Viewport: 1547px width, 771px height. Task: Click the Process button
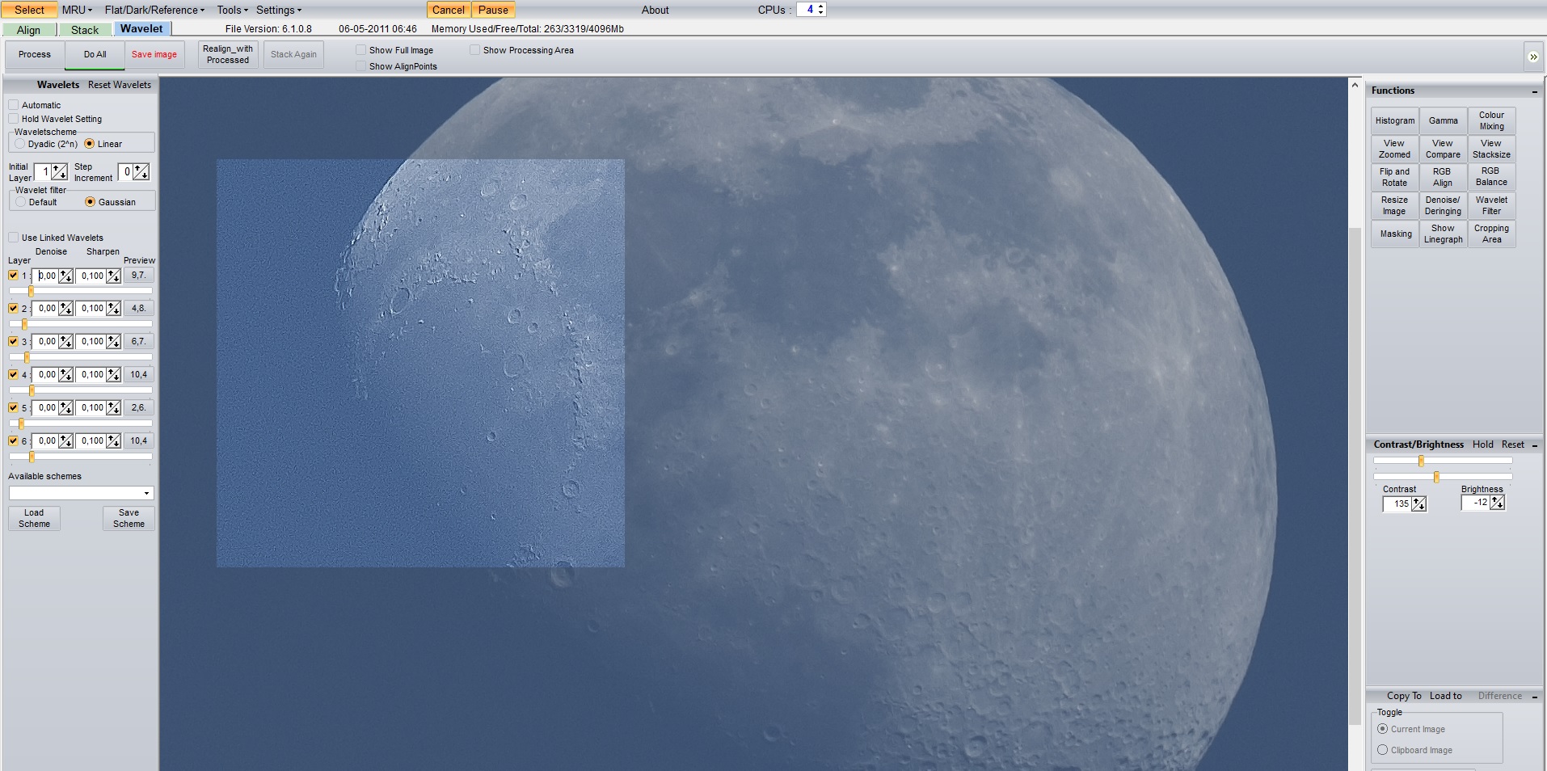35,55
